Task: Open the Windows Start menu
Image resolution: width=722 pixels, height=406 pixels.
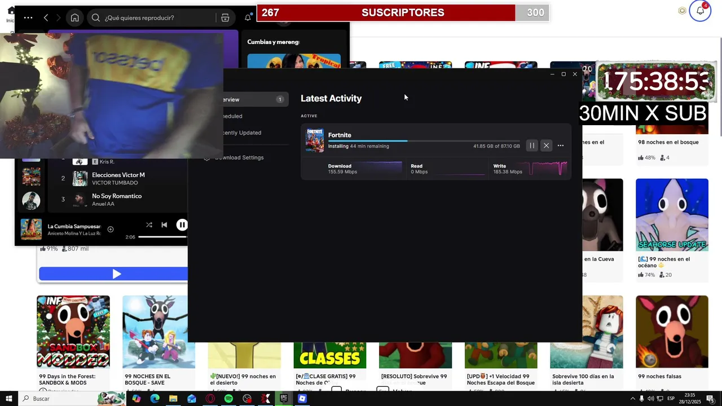Action: [8, 399]
